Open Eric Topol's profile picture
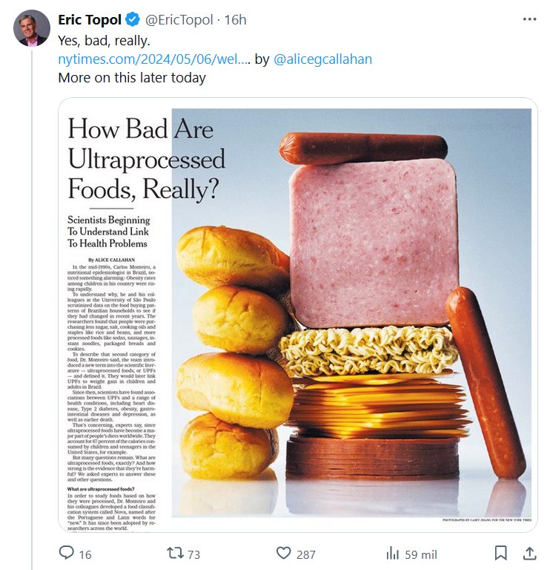 click(31, 29)
